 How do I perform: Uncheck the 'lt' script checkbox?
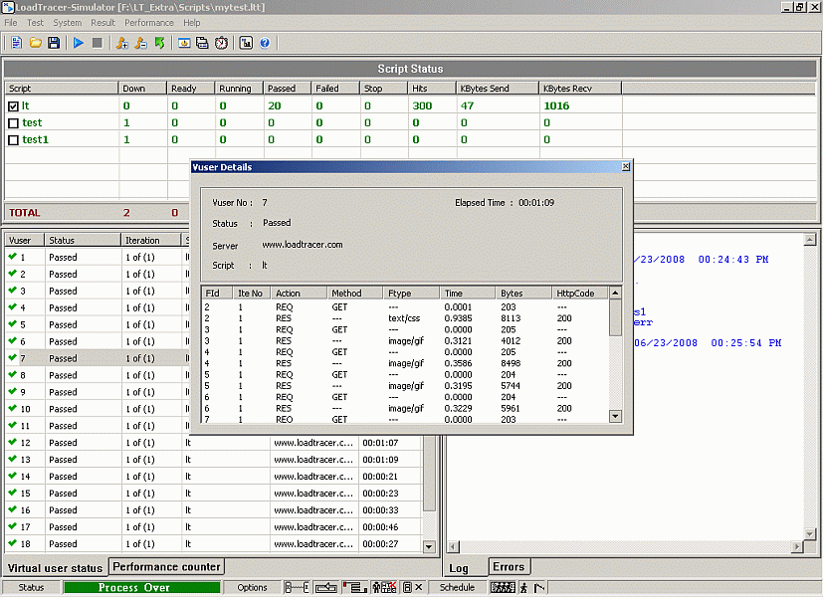point(13,105)
